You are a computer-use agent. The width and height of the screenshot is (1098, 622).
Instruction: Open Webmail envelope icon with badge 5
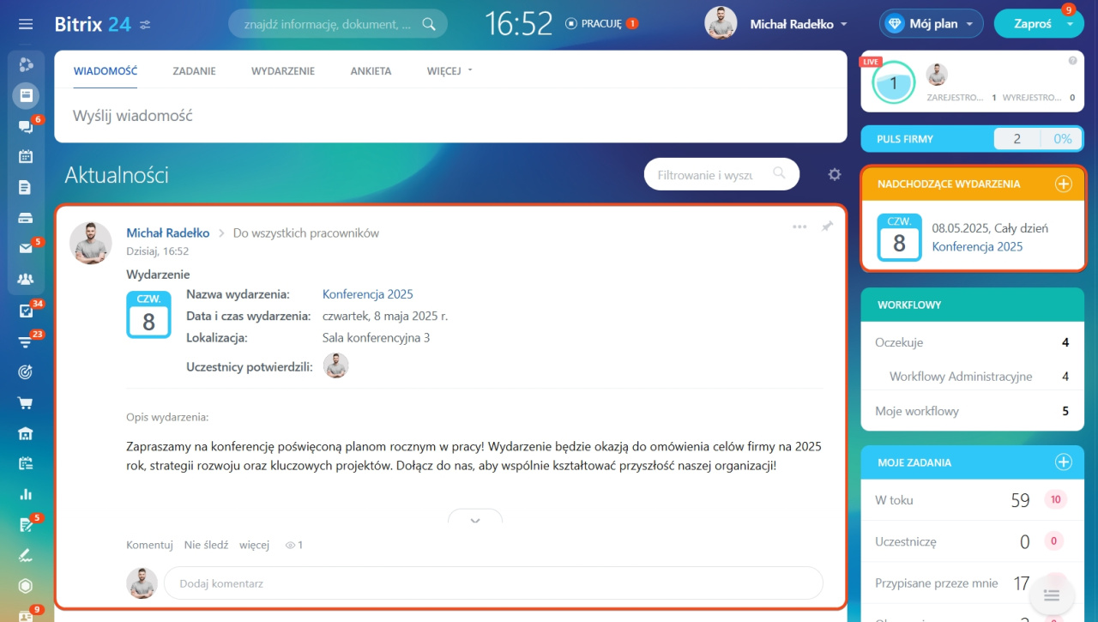26,249
